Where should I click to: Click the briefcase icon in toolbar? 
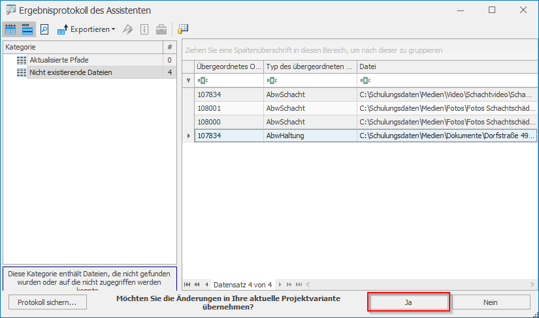coord(161,29)
